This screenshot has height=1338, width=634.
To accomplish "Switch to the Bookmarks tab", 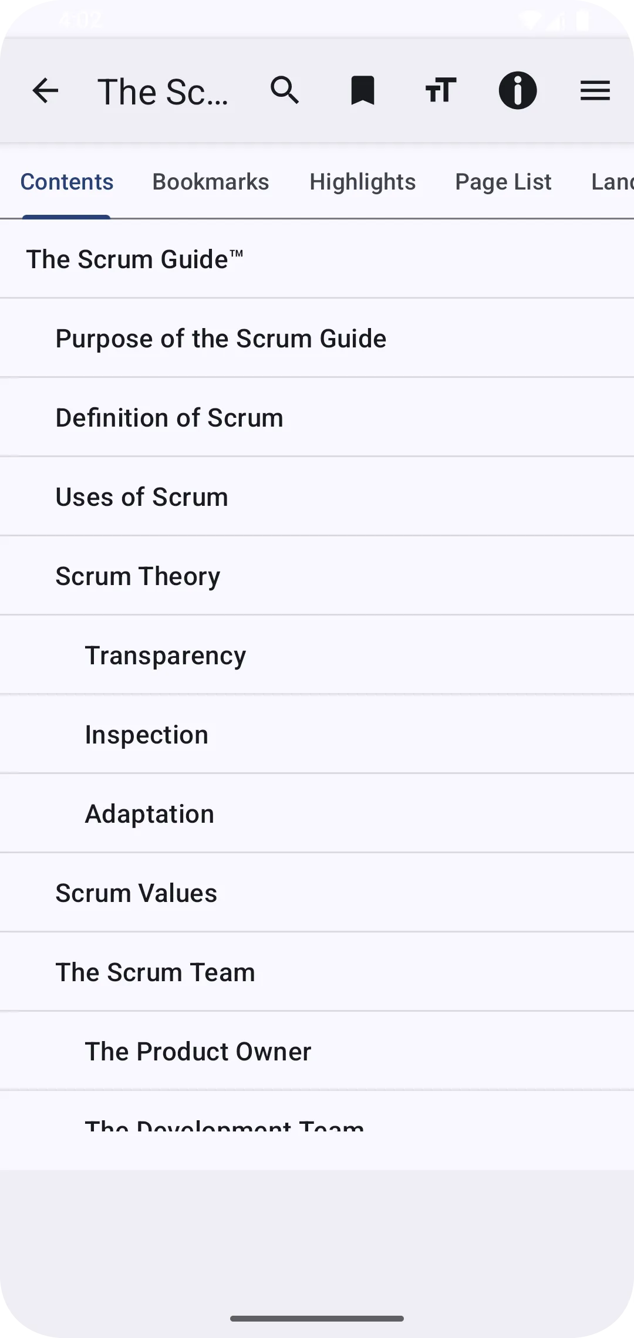I will click(x=211, y=182).
